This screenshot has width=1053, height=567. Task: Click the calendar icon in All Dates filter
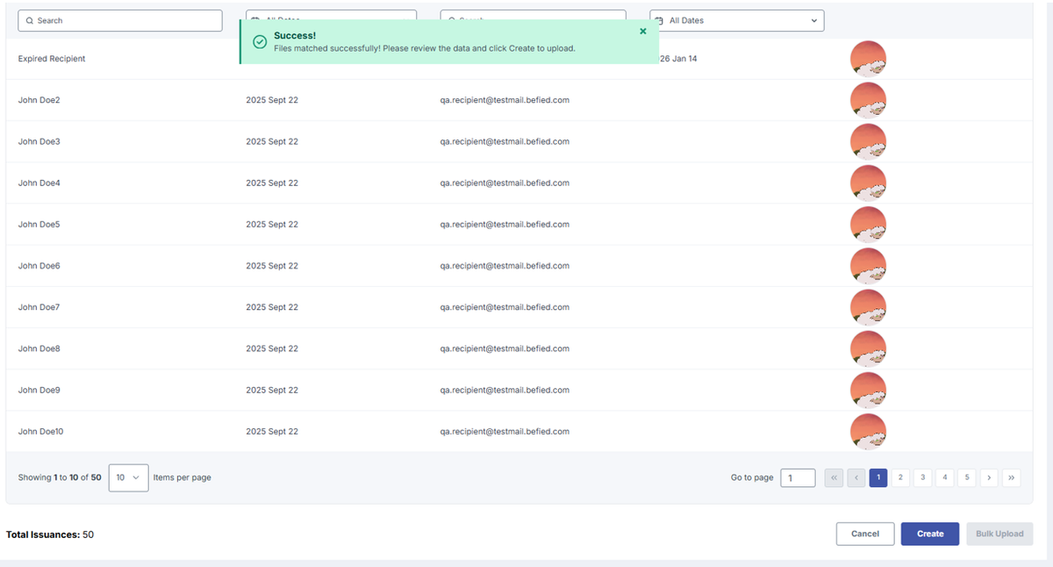click(x=659, y=20)
